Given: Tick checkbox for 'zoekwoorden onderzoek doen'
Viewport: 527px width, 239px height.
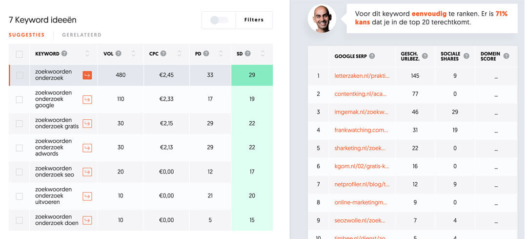Looking at the screenshot, I should (x=20, y=220).
